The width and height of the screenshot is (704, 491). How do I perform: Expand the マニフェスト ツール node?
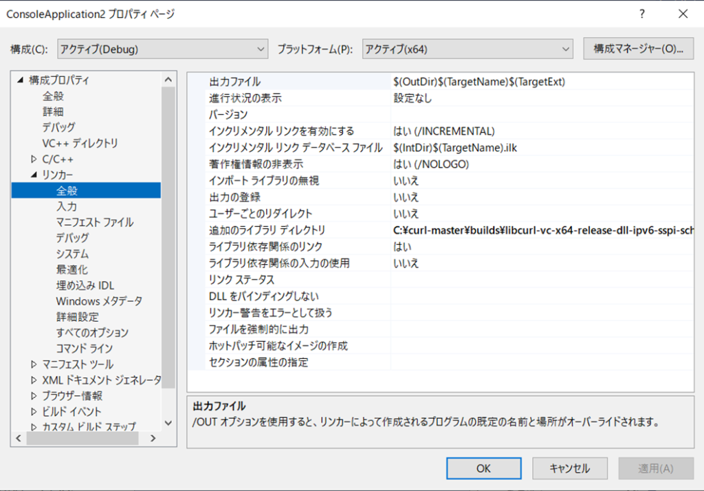pos(34,364)
